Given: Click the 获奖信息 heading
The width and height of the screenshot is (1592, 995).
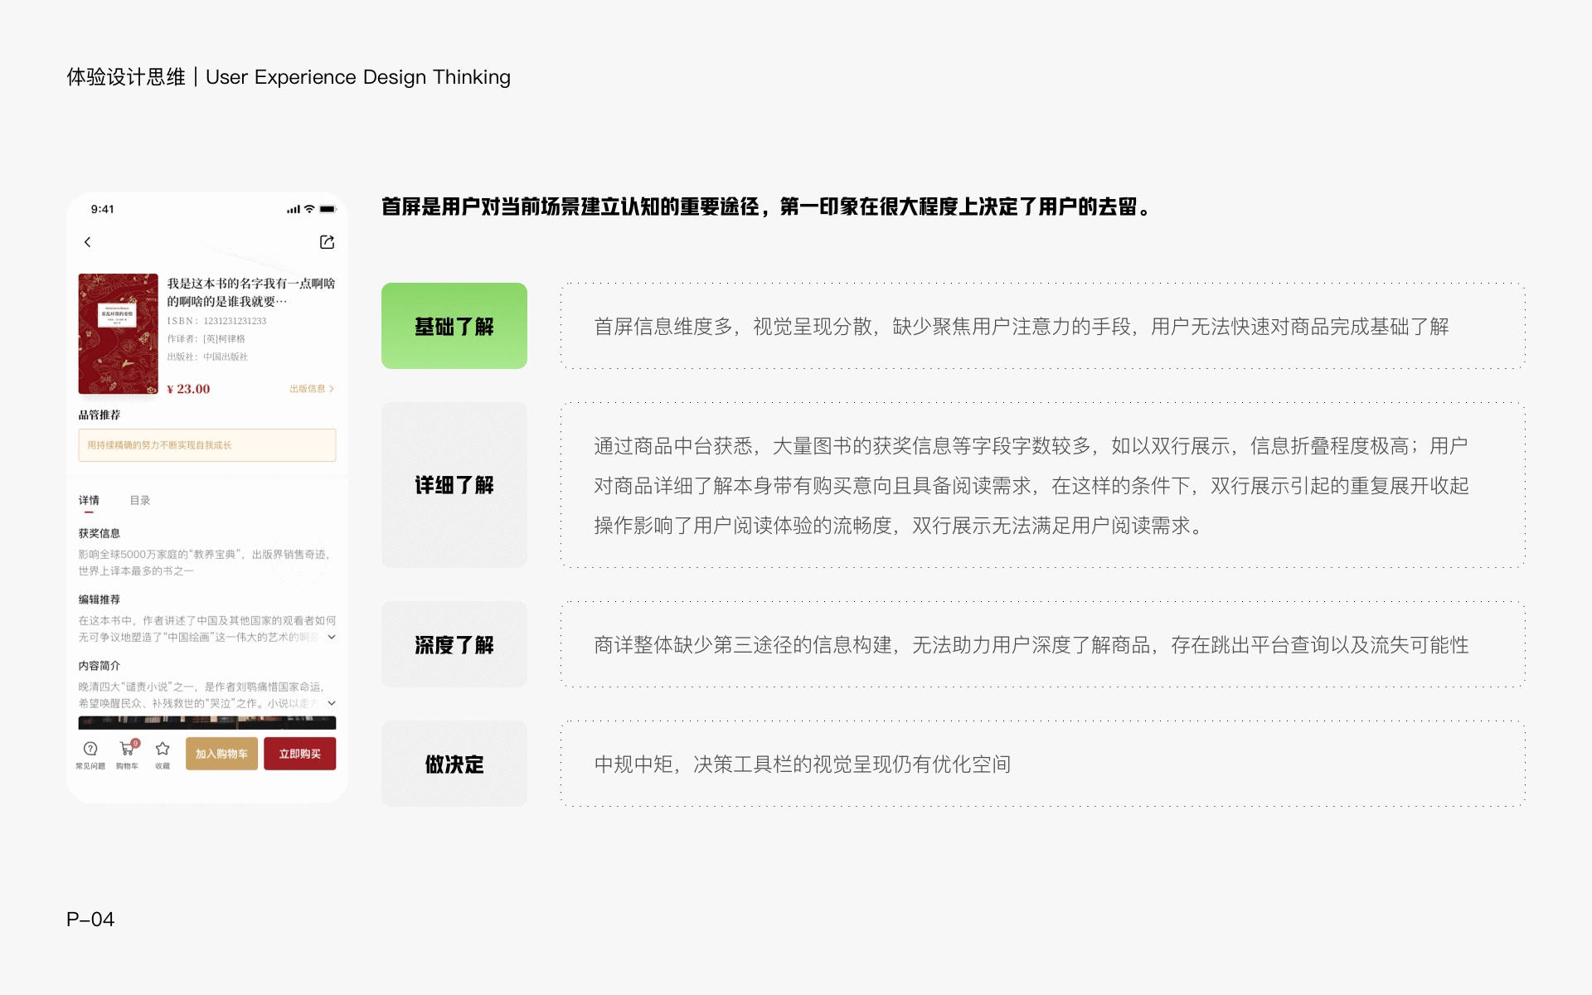Looking at the screenshot, I should coord(99,533).
